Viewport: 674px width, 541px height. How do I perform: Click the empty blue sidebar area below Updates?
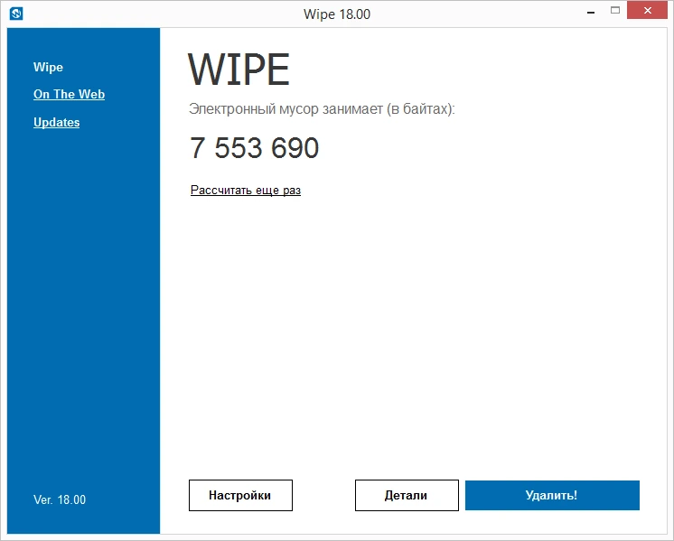point(83,301)
